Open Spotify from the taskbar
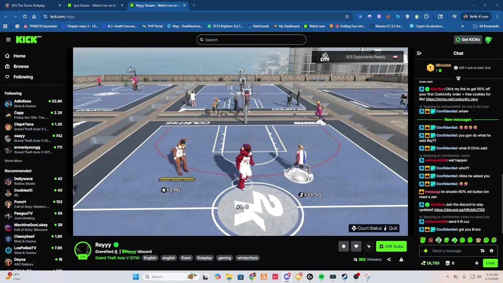503x283 pixels. pyautogui.click(x=321, y=277)
